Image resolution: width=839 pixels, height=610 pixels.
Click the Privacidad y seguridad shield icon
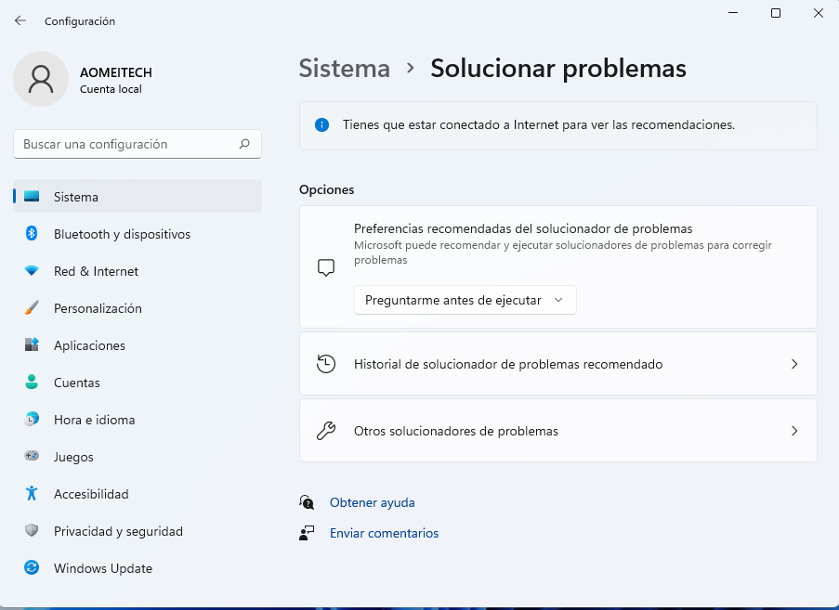coord(32,531)
